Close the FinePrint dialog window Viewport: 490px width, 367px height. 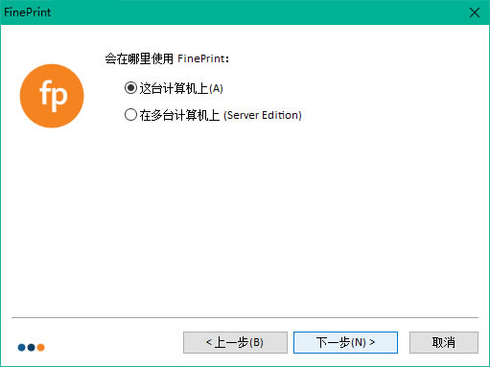(x=475, y=12)
